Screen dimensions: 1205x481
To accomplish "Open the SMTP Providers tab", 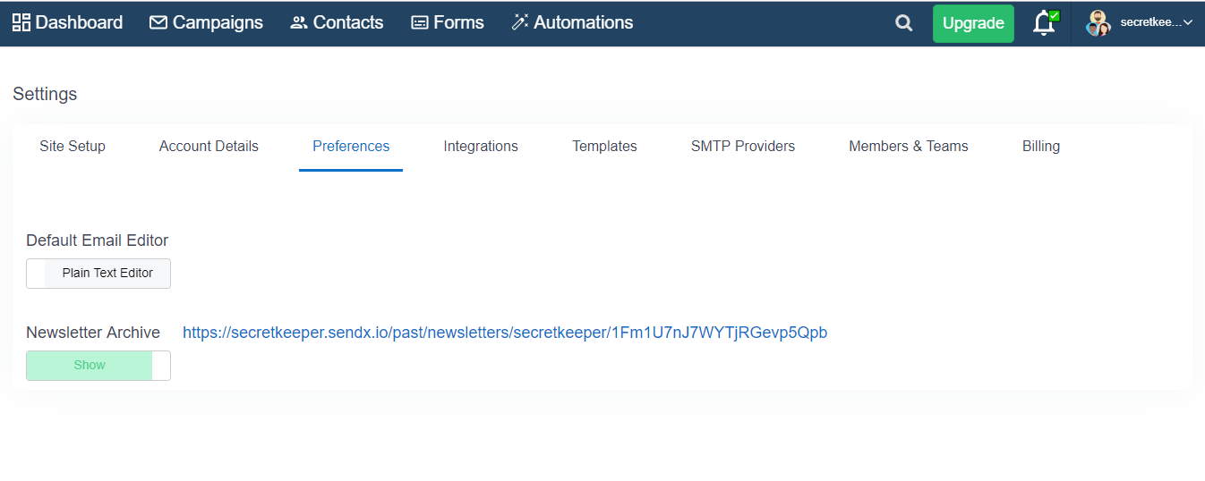I will (x=743, y=146).
